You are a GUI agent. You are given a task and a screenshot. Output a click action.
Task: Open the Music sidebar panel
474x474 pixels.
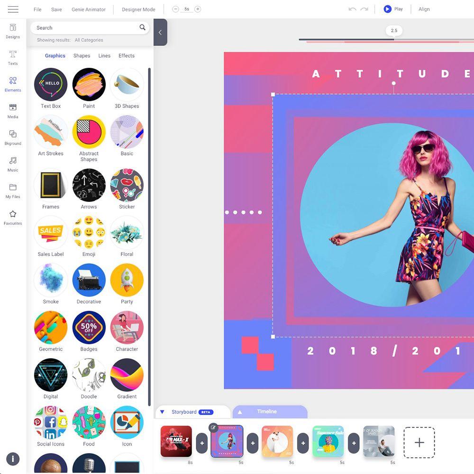click(x=13, y=164)
